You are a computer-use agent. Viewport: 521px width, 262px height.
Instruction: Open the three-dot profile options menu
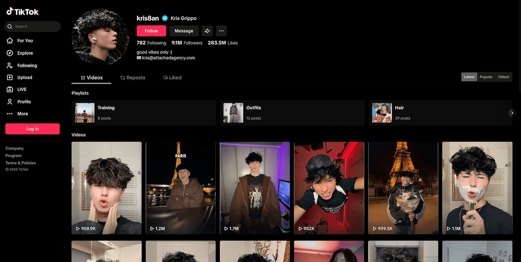pyautogui.click(x=221, y=31)
